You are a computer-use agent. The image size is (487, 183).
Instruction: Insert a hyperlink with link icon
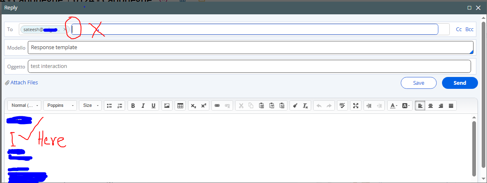[x=217, y=106]
